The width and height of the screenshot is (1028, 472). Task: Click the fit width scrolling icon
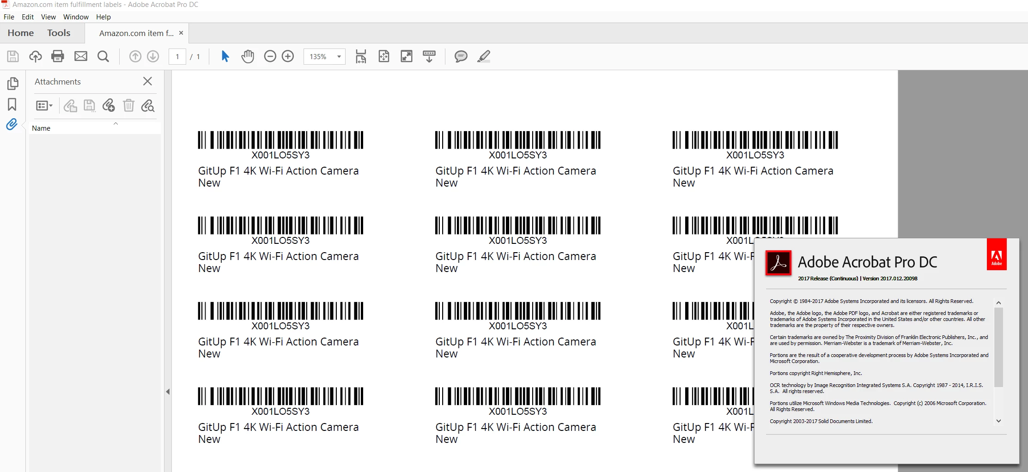click(361, 56)
